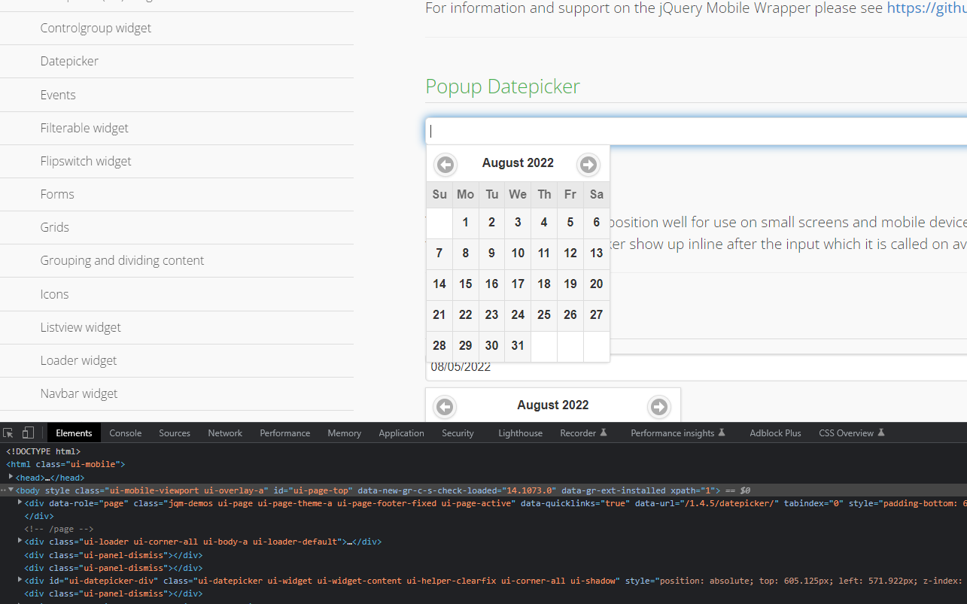Select August 5 in popup calendar

tap(570, 223)
